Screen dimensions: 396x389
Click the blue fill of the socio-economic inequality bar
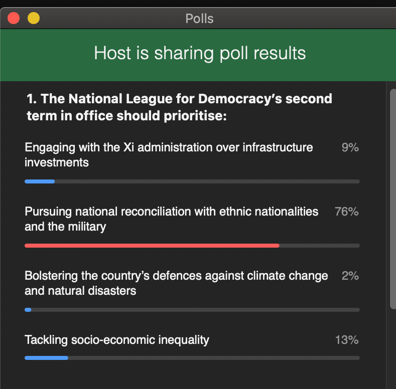46,358
